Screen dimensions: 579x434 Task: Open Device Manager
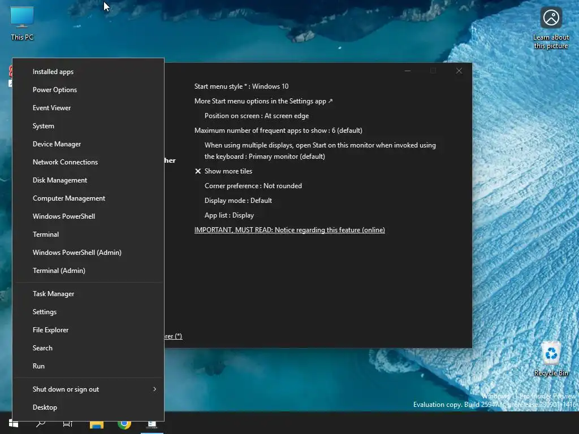88,144
